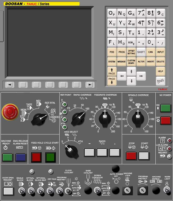Click the PAGE down key
173x201 pixels.
click(x=112, y=81)
